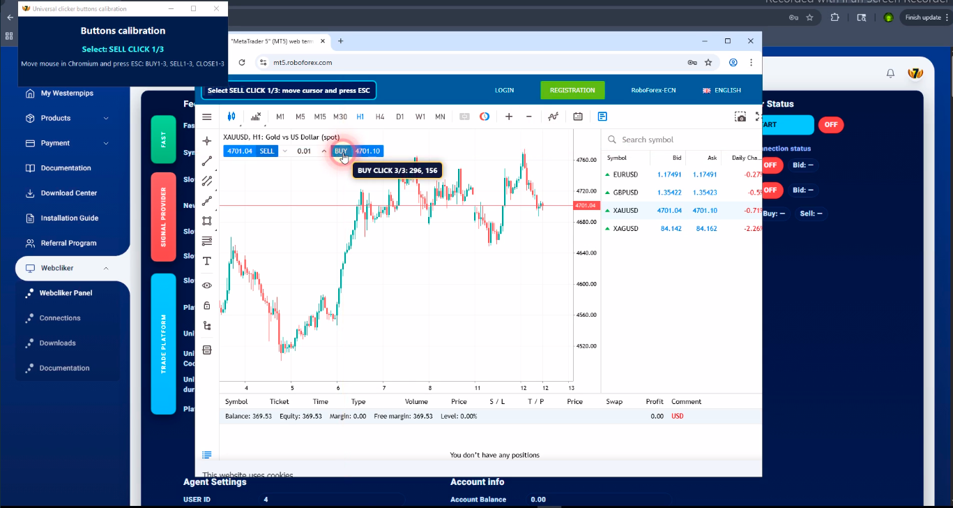Click the chart objects squiggle line icon
Screen dimensions: 953x508
(553, 117)
